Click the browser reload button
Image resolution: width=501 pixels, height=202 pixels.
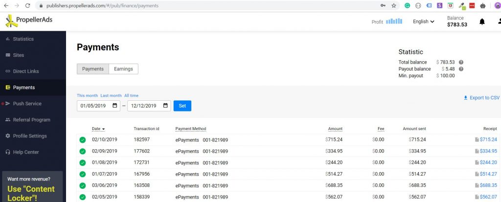(x=29, y=5)
